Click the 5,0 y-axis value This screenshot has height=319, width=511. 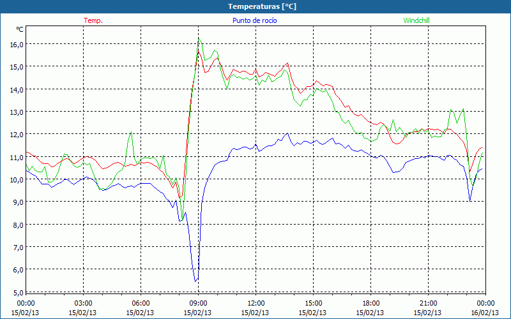[x=18, y=292]
